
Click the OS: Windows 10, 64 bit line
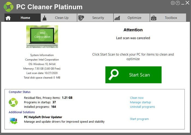[x=42, y=64]
